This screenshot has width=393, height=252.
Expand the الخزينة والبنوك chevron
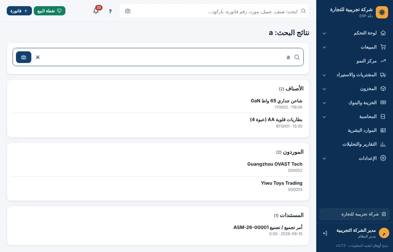(324, 103)
